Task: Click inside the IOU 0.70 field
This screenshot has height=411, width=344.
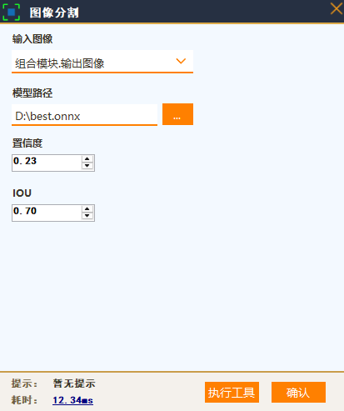Action: tap(47, 213)
